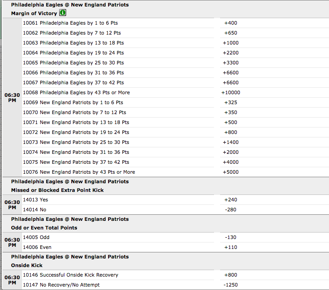Select -130 odds for Odd total points

tap(230, 237)
